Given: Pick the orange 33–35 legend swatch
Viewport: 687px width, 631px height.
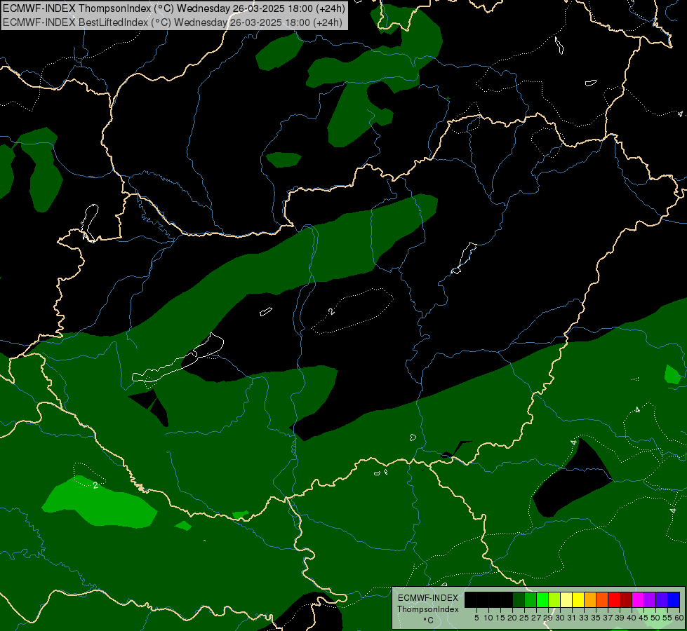Looking at the screenshot, I should 590,599.
